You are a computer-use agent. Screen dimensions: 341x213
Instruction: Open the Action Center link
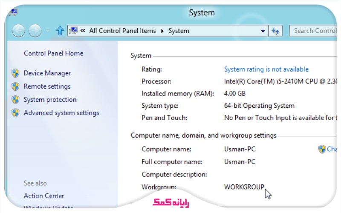(x=44, y=196)
